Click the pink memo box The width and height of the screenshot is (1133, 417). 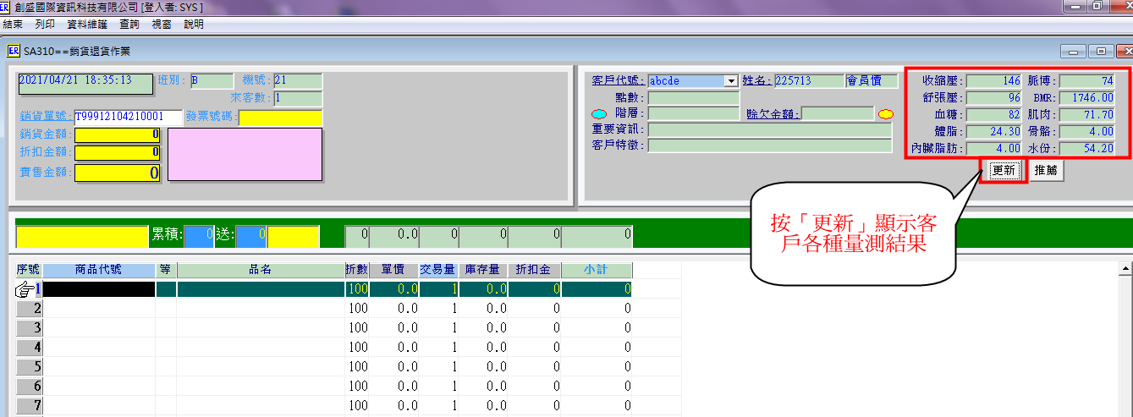(x=245, y=154)
